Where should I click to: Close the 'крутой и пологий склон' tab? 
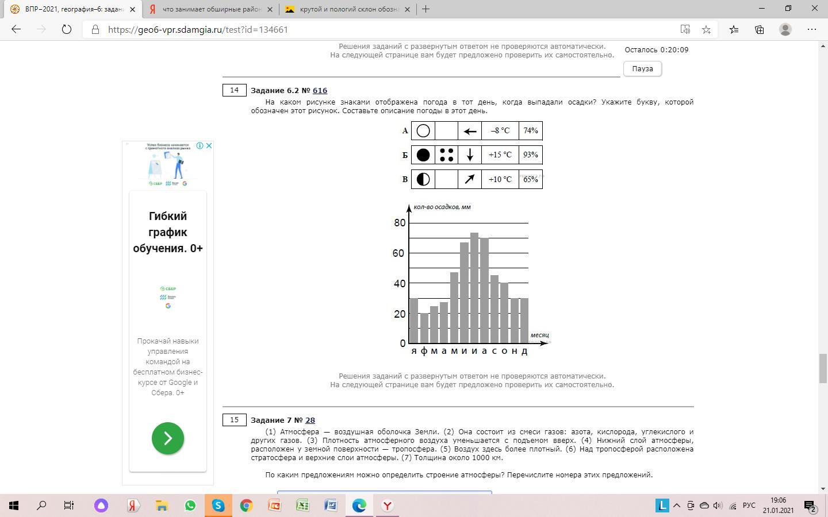(x=408, y=9)
